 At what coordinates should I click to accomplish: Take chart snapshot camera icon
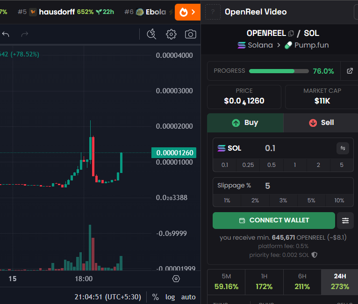coord(190,35)
